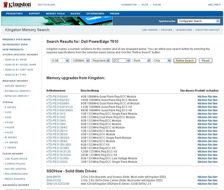Screen dimensions: 224x190
Task: Click the Refine Search button
Action: click(x=185, y=60)
